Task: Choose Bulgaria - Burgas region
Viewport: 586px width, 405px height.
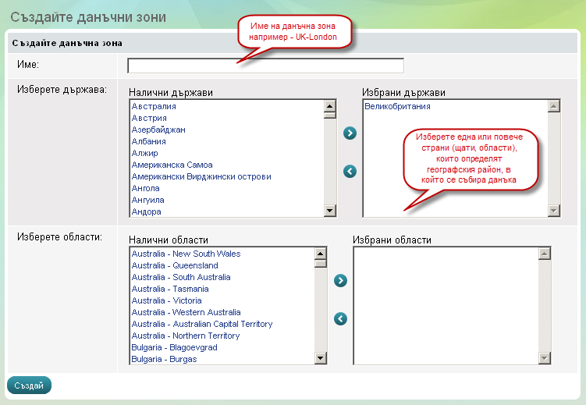Action: click(x=164, y=359)
